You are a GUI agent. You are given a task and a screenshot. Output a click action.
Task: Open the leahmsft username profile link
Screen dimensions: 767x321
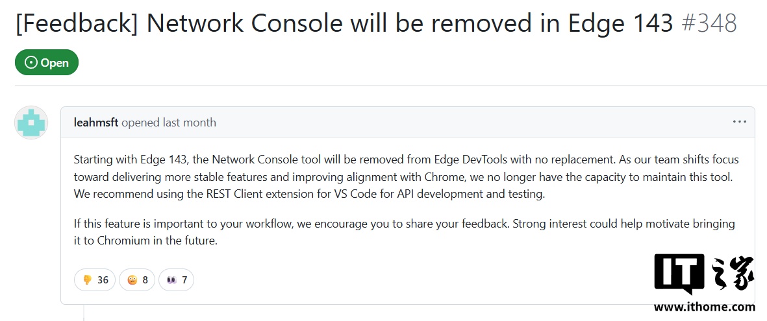[x=96, y=123]
